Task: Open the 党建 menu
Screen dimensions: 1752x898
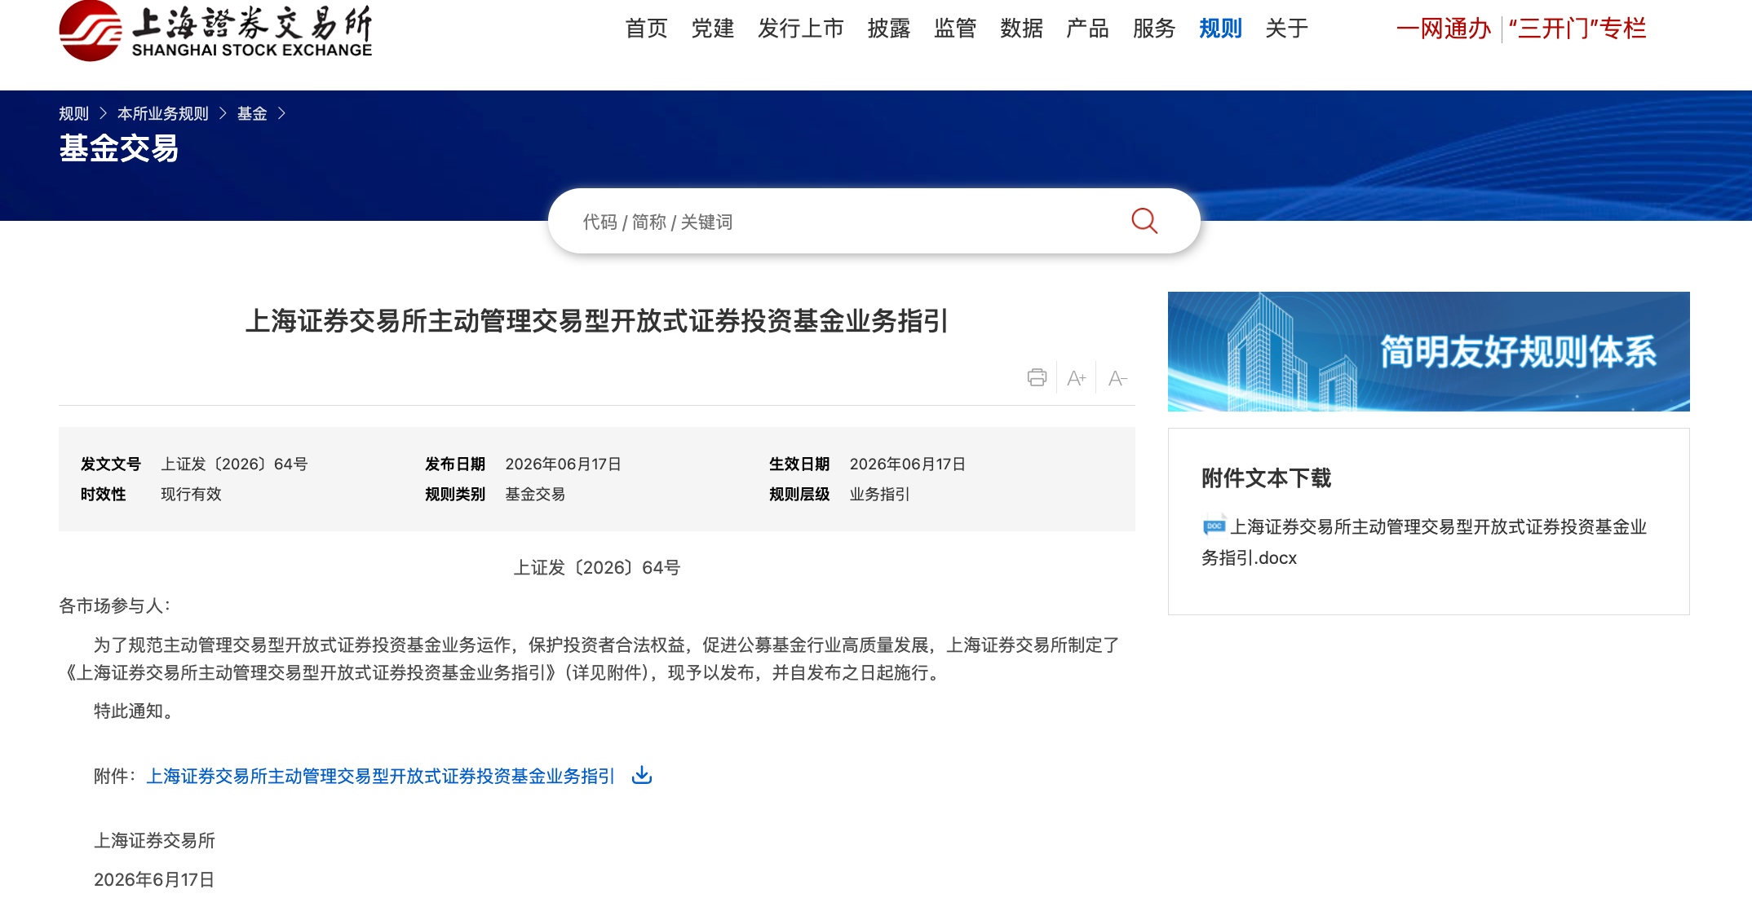Action: (713, 29)
